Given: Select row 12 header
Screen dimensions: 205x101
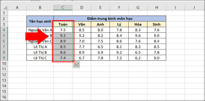Looking at the screenshot, I should [4, 74].
